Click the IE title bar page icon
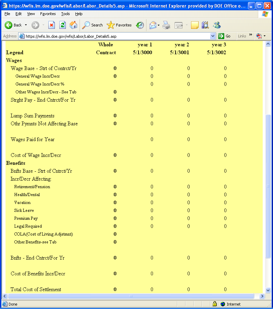The height and width of the screenshot is (309, 273). pyautogui.click(x=5, y=6)
